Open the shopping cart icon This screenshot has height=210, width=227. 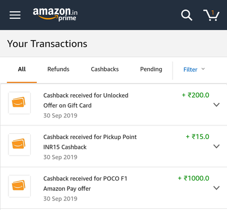coord(211,15)
